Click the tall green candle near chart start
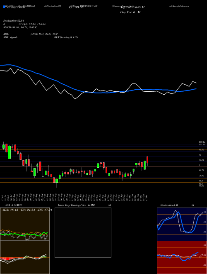Screen dimensions: 207x274 pos(9,152)
